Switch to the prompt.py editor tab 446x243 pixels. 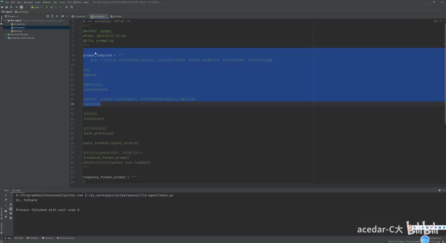[99, 16]
